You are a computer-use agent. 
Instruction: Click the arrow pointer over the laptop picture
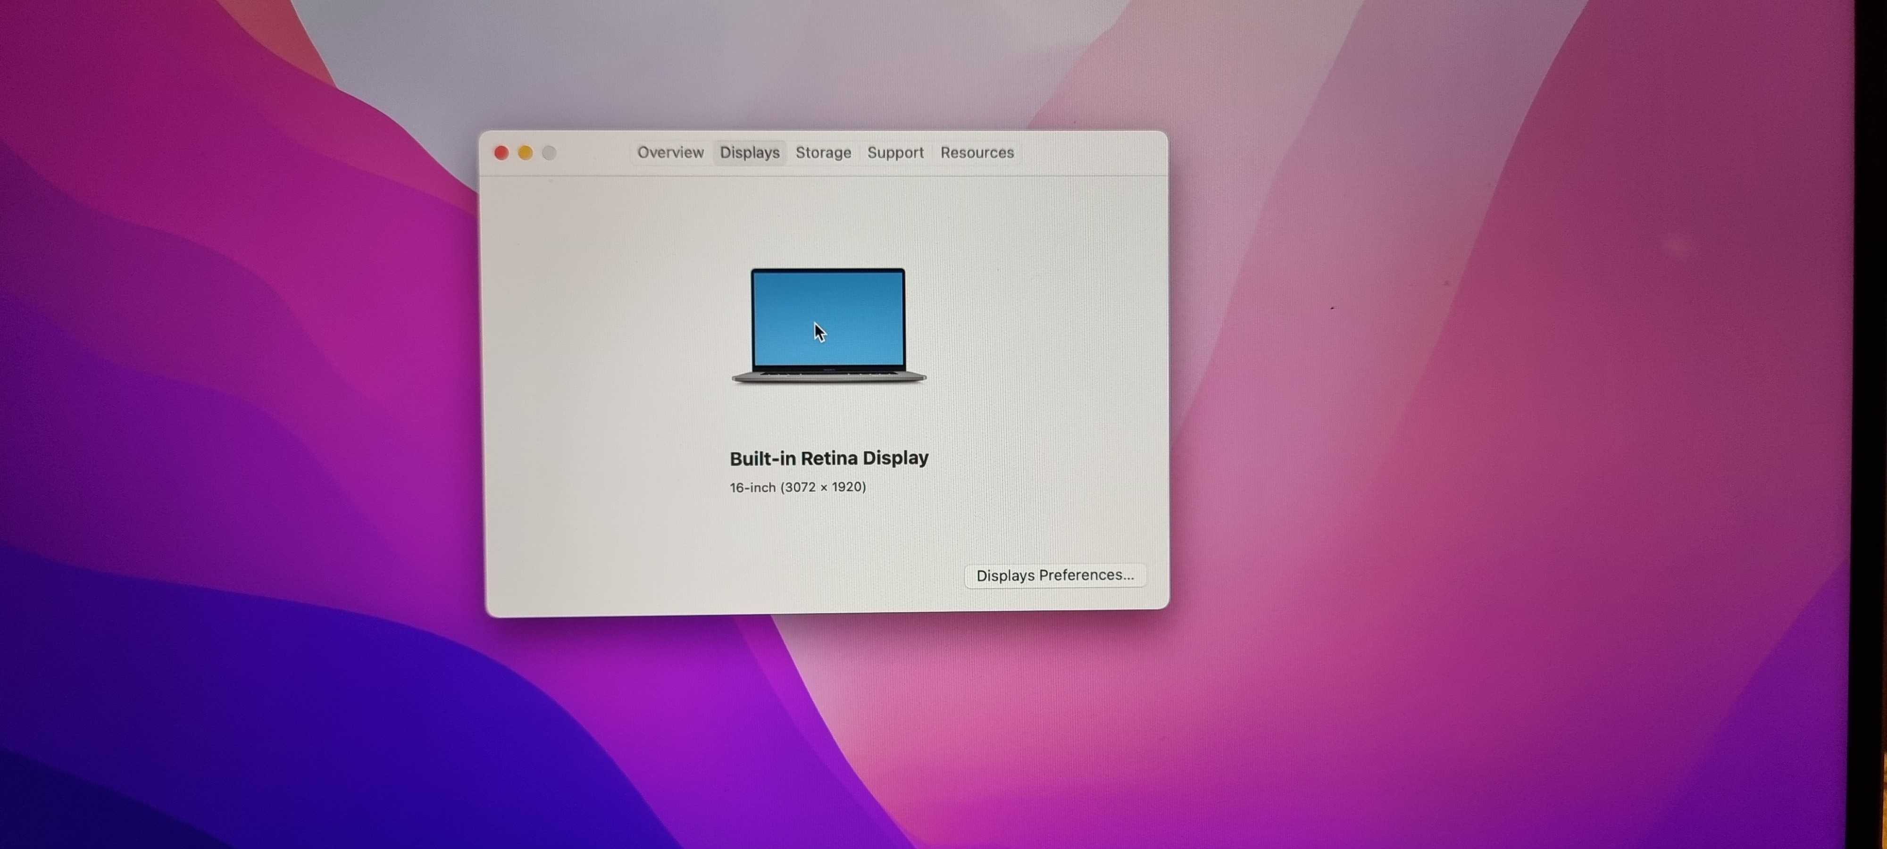(x=819, y=332)
